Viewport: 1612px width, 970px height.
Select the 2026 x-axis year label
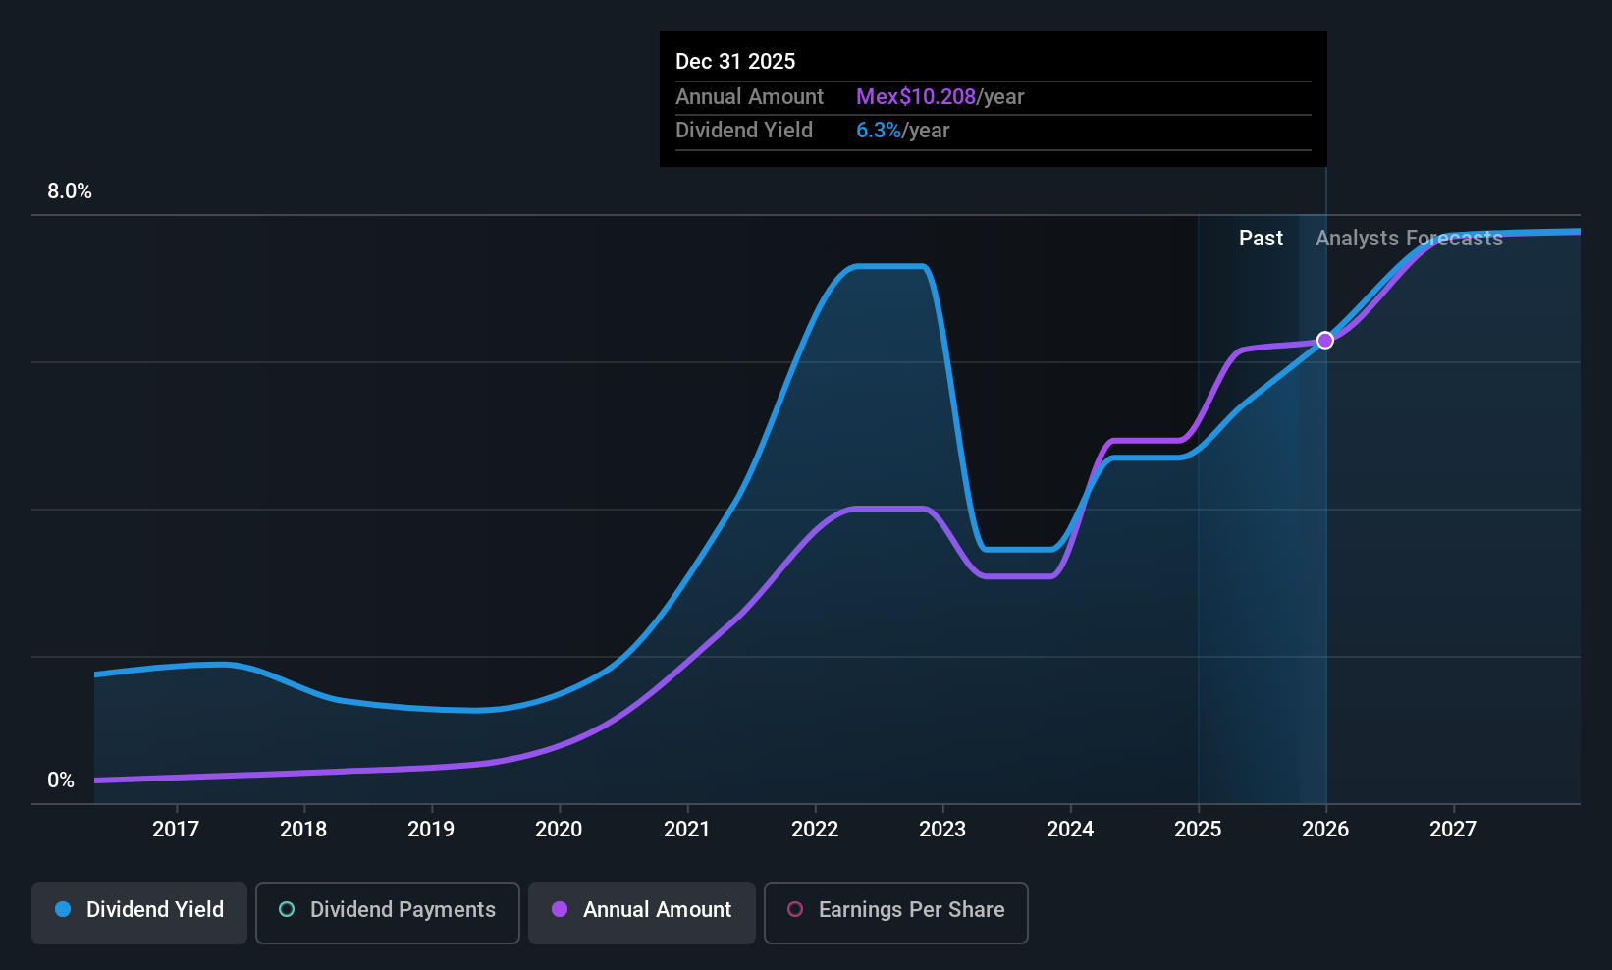coord(1325,830)
